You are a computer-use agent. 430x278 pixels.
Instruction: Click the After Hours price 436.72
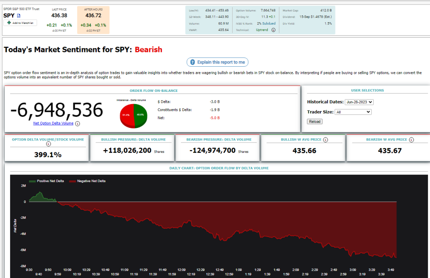[x=93, y=16]
